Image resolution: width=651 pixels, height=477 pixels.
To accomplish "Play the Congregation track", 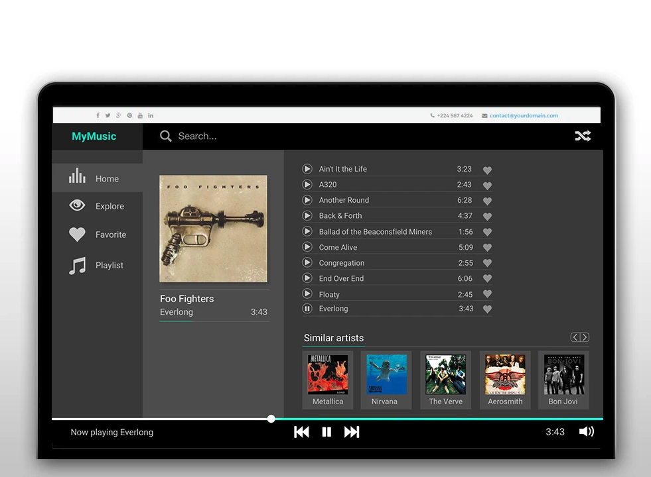I will click(x=307, y=262).
